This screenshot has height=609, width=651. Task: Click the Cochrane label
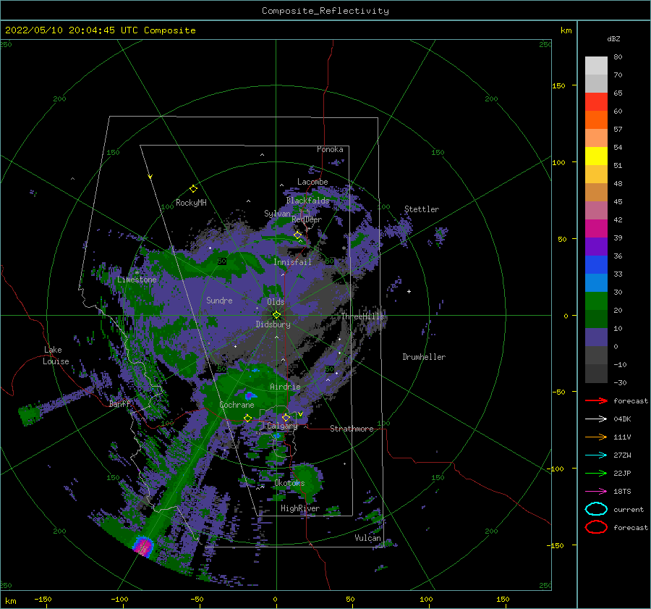click(237, 405)
